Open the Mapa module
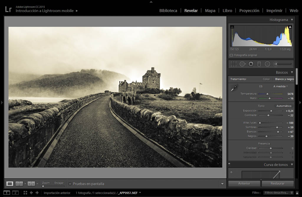The height and width of the screenshot is (197, 302). pos(210,11)
